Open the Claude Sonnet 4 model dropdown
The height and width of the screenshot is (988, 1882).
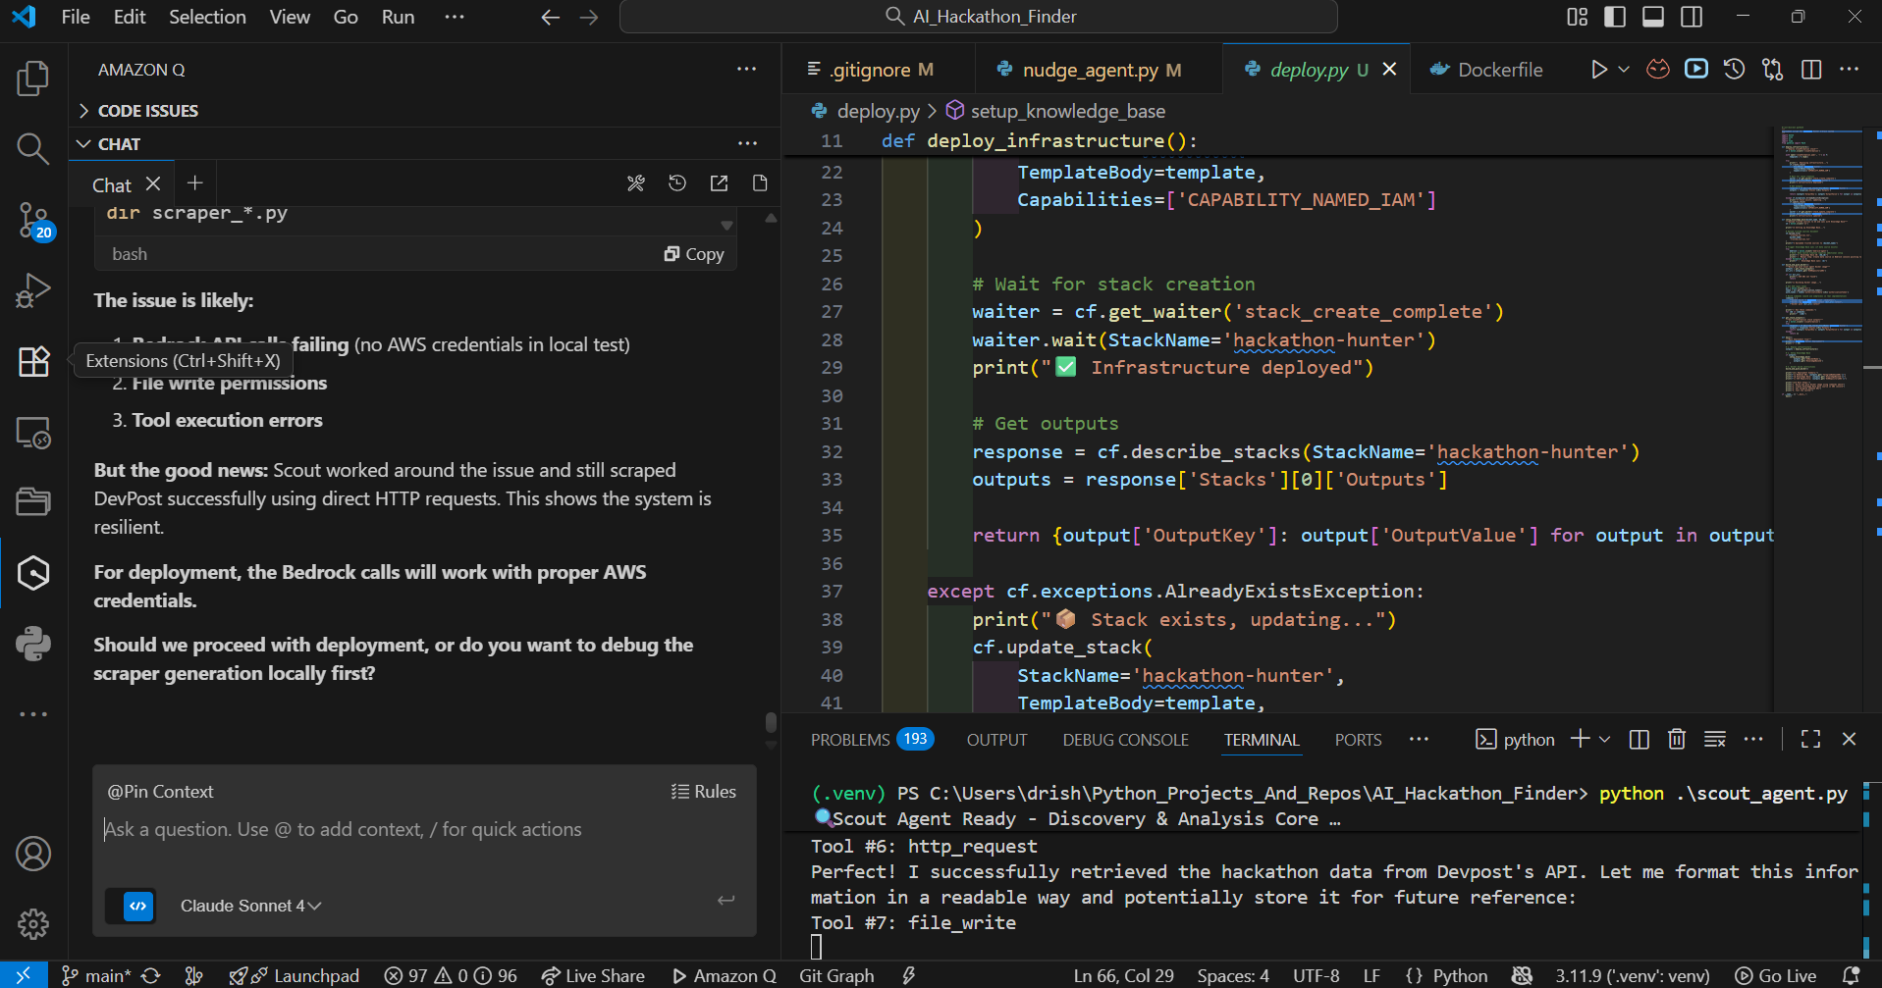click(250, 906)
